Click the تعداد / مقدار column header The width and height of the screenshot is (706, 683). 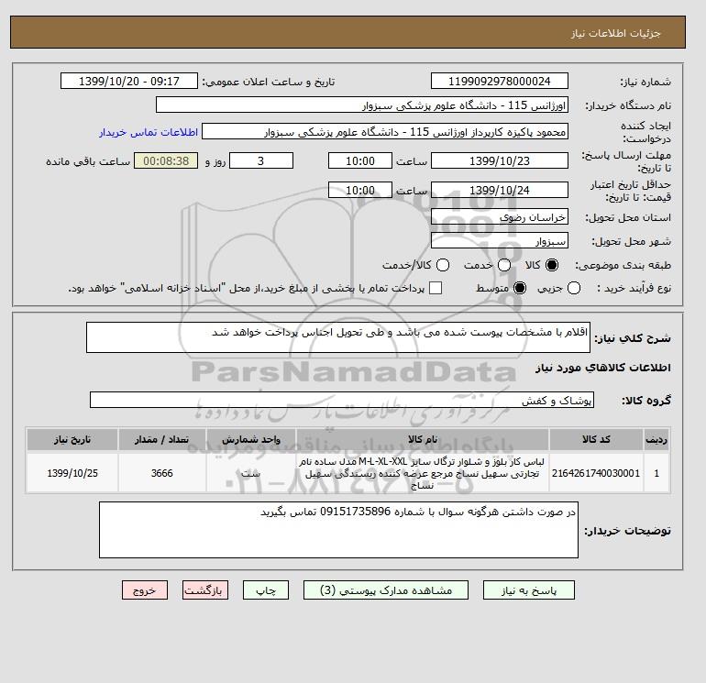click(x=161, y=439)
